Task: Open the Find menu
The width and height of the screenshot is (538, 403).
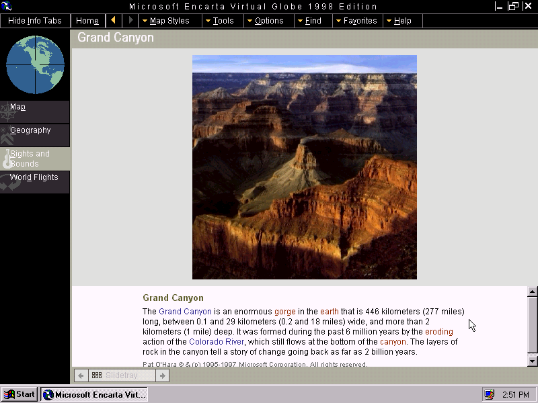Action: [311, 21]
